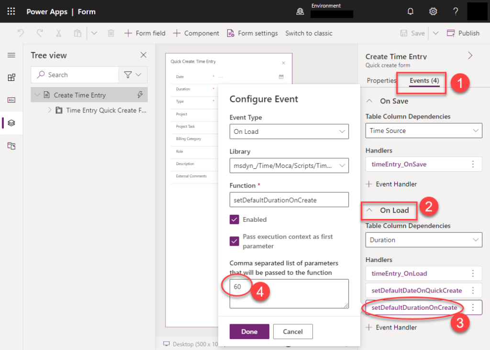490x350 pixels.
Task: Select the Events (4) tab
Action: click(424, 80)
